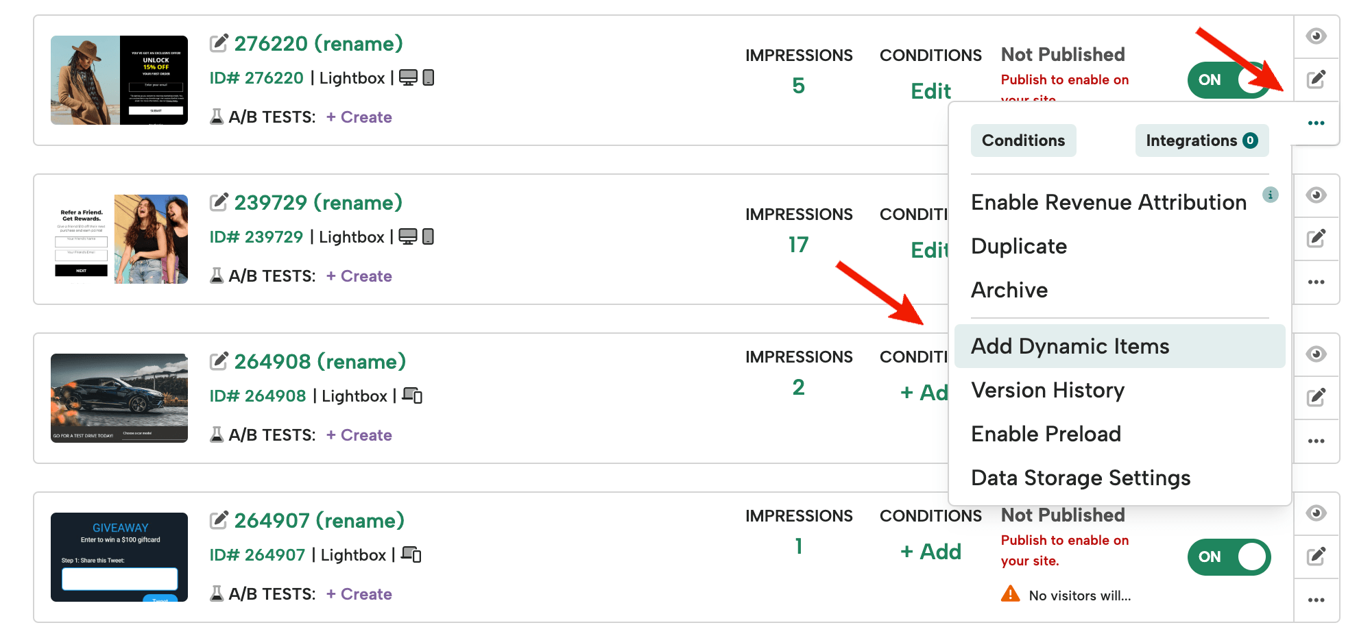The height and width of the screenshot is (636, 1370).
Task: Toggle the ON switch for campaign 264907
Action: (1229, 557)
